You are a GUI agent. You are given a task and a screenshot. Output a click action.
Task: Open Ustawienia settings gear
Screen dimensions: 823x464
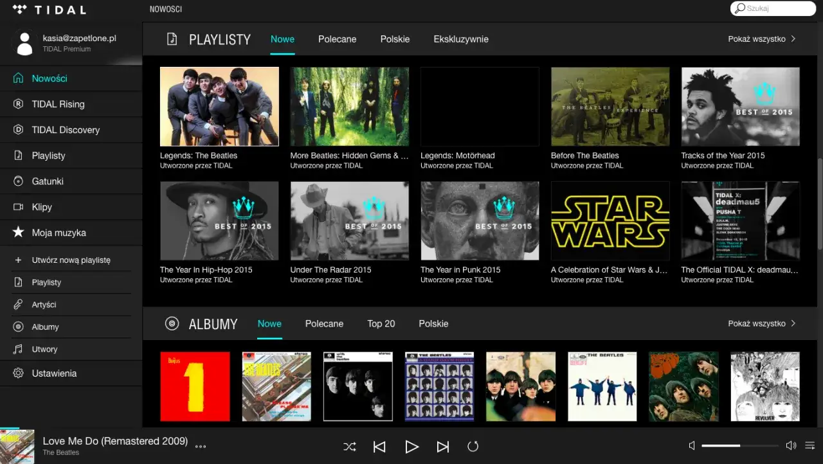(x=54, y=373)
